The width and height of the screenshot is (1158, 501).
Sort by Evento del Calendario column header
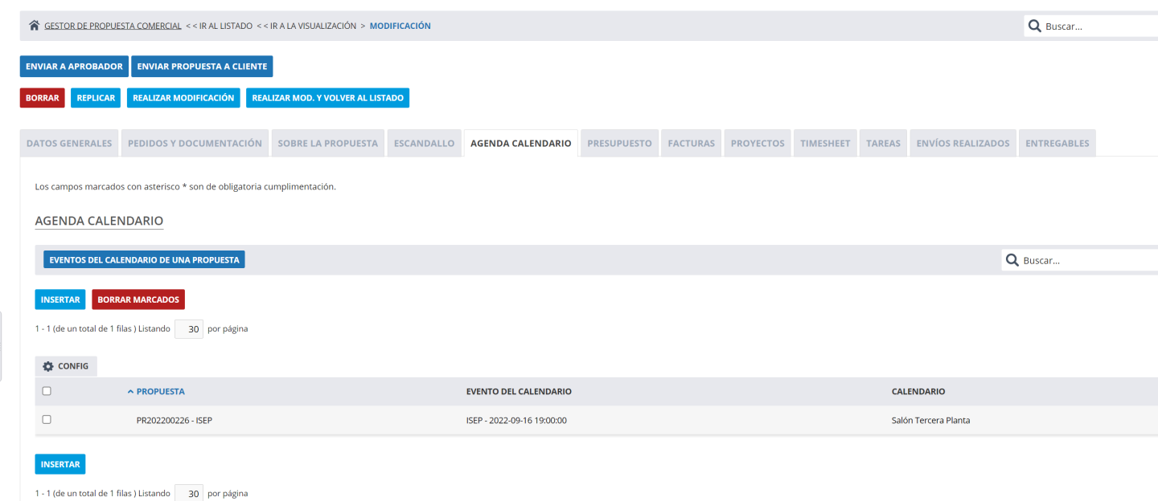click(519, 392)
